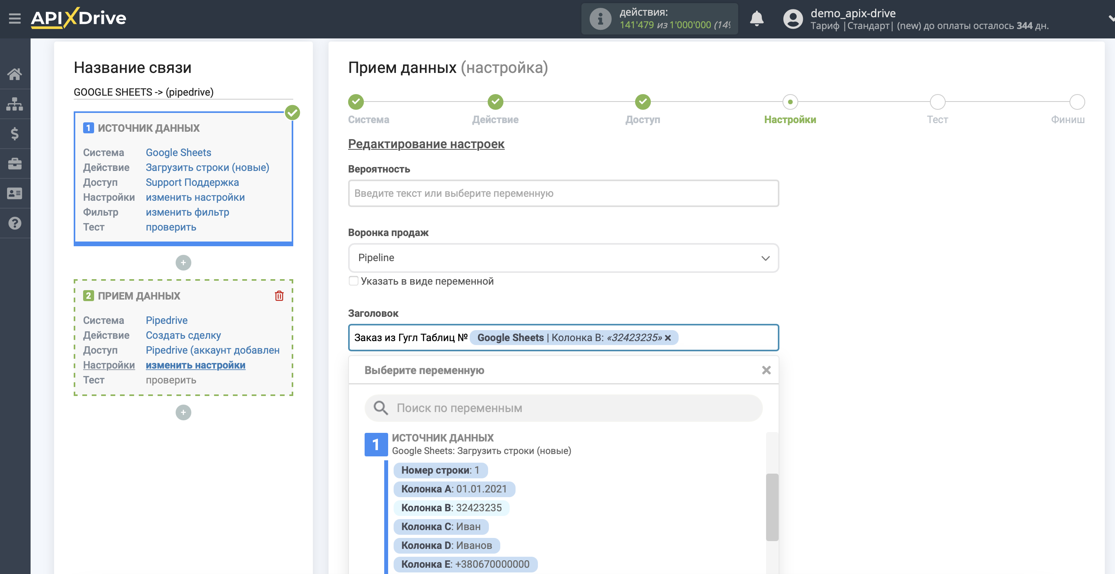Click the actions counter 141'479
1115x574 pixels.
pyautogui.click(x=636, y=25)
